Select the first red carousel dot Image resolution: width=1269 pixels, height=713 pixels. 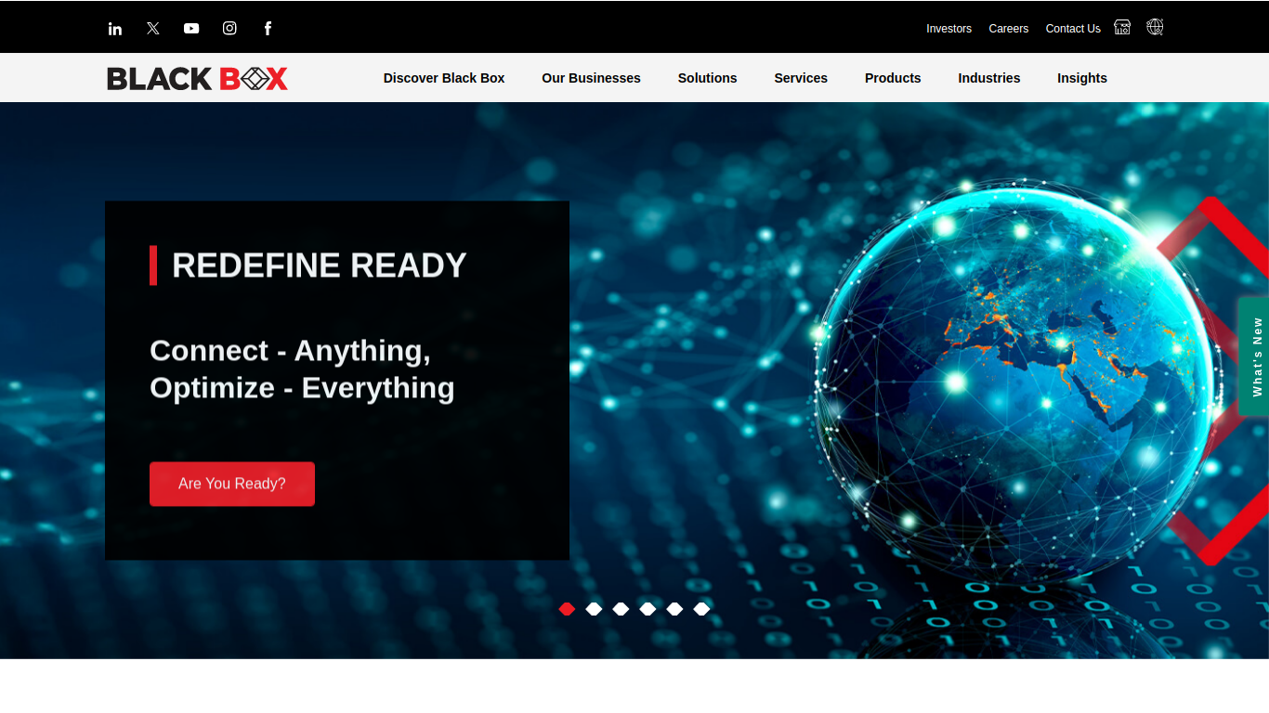(567, 609)
